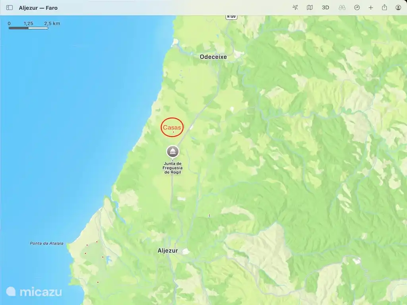Image resolution: width=407 pixels, height=305 pixels.
Task: Open the map style picker icon
Action: tap(310, 8)
